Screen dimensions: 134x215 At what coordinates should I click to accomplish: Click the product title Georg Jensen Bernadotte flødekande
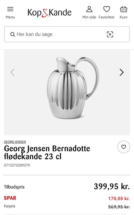pyautogui.click(x=47, y=153)
